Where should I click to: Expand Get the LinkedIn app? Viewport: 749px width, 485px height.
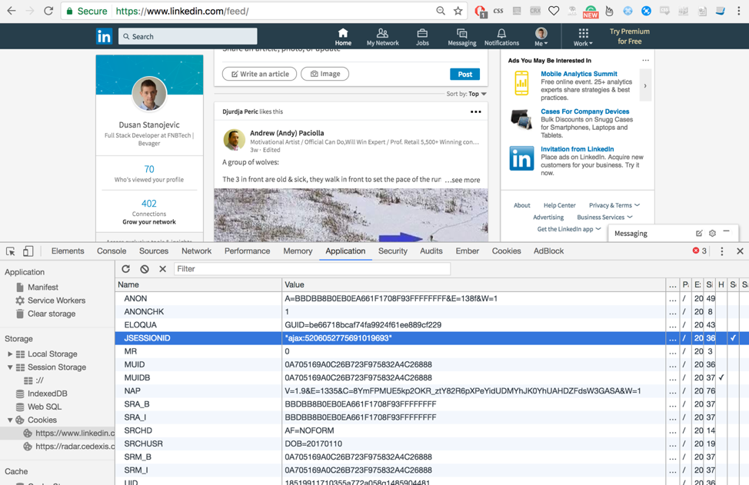point(569,229)
